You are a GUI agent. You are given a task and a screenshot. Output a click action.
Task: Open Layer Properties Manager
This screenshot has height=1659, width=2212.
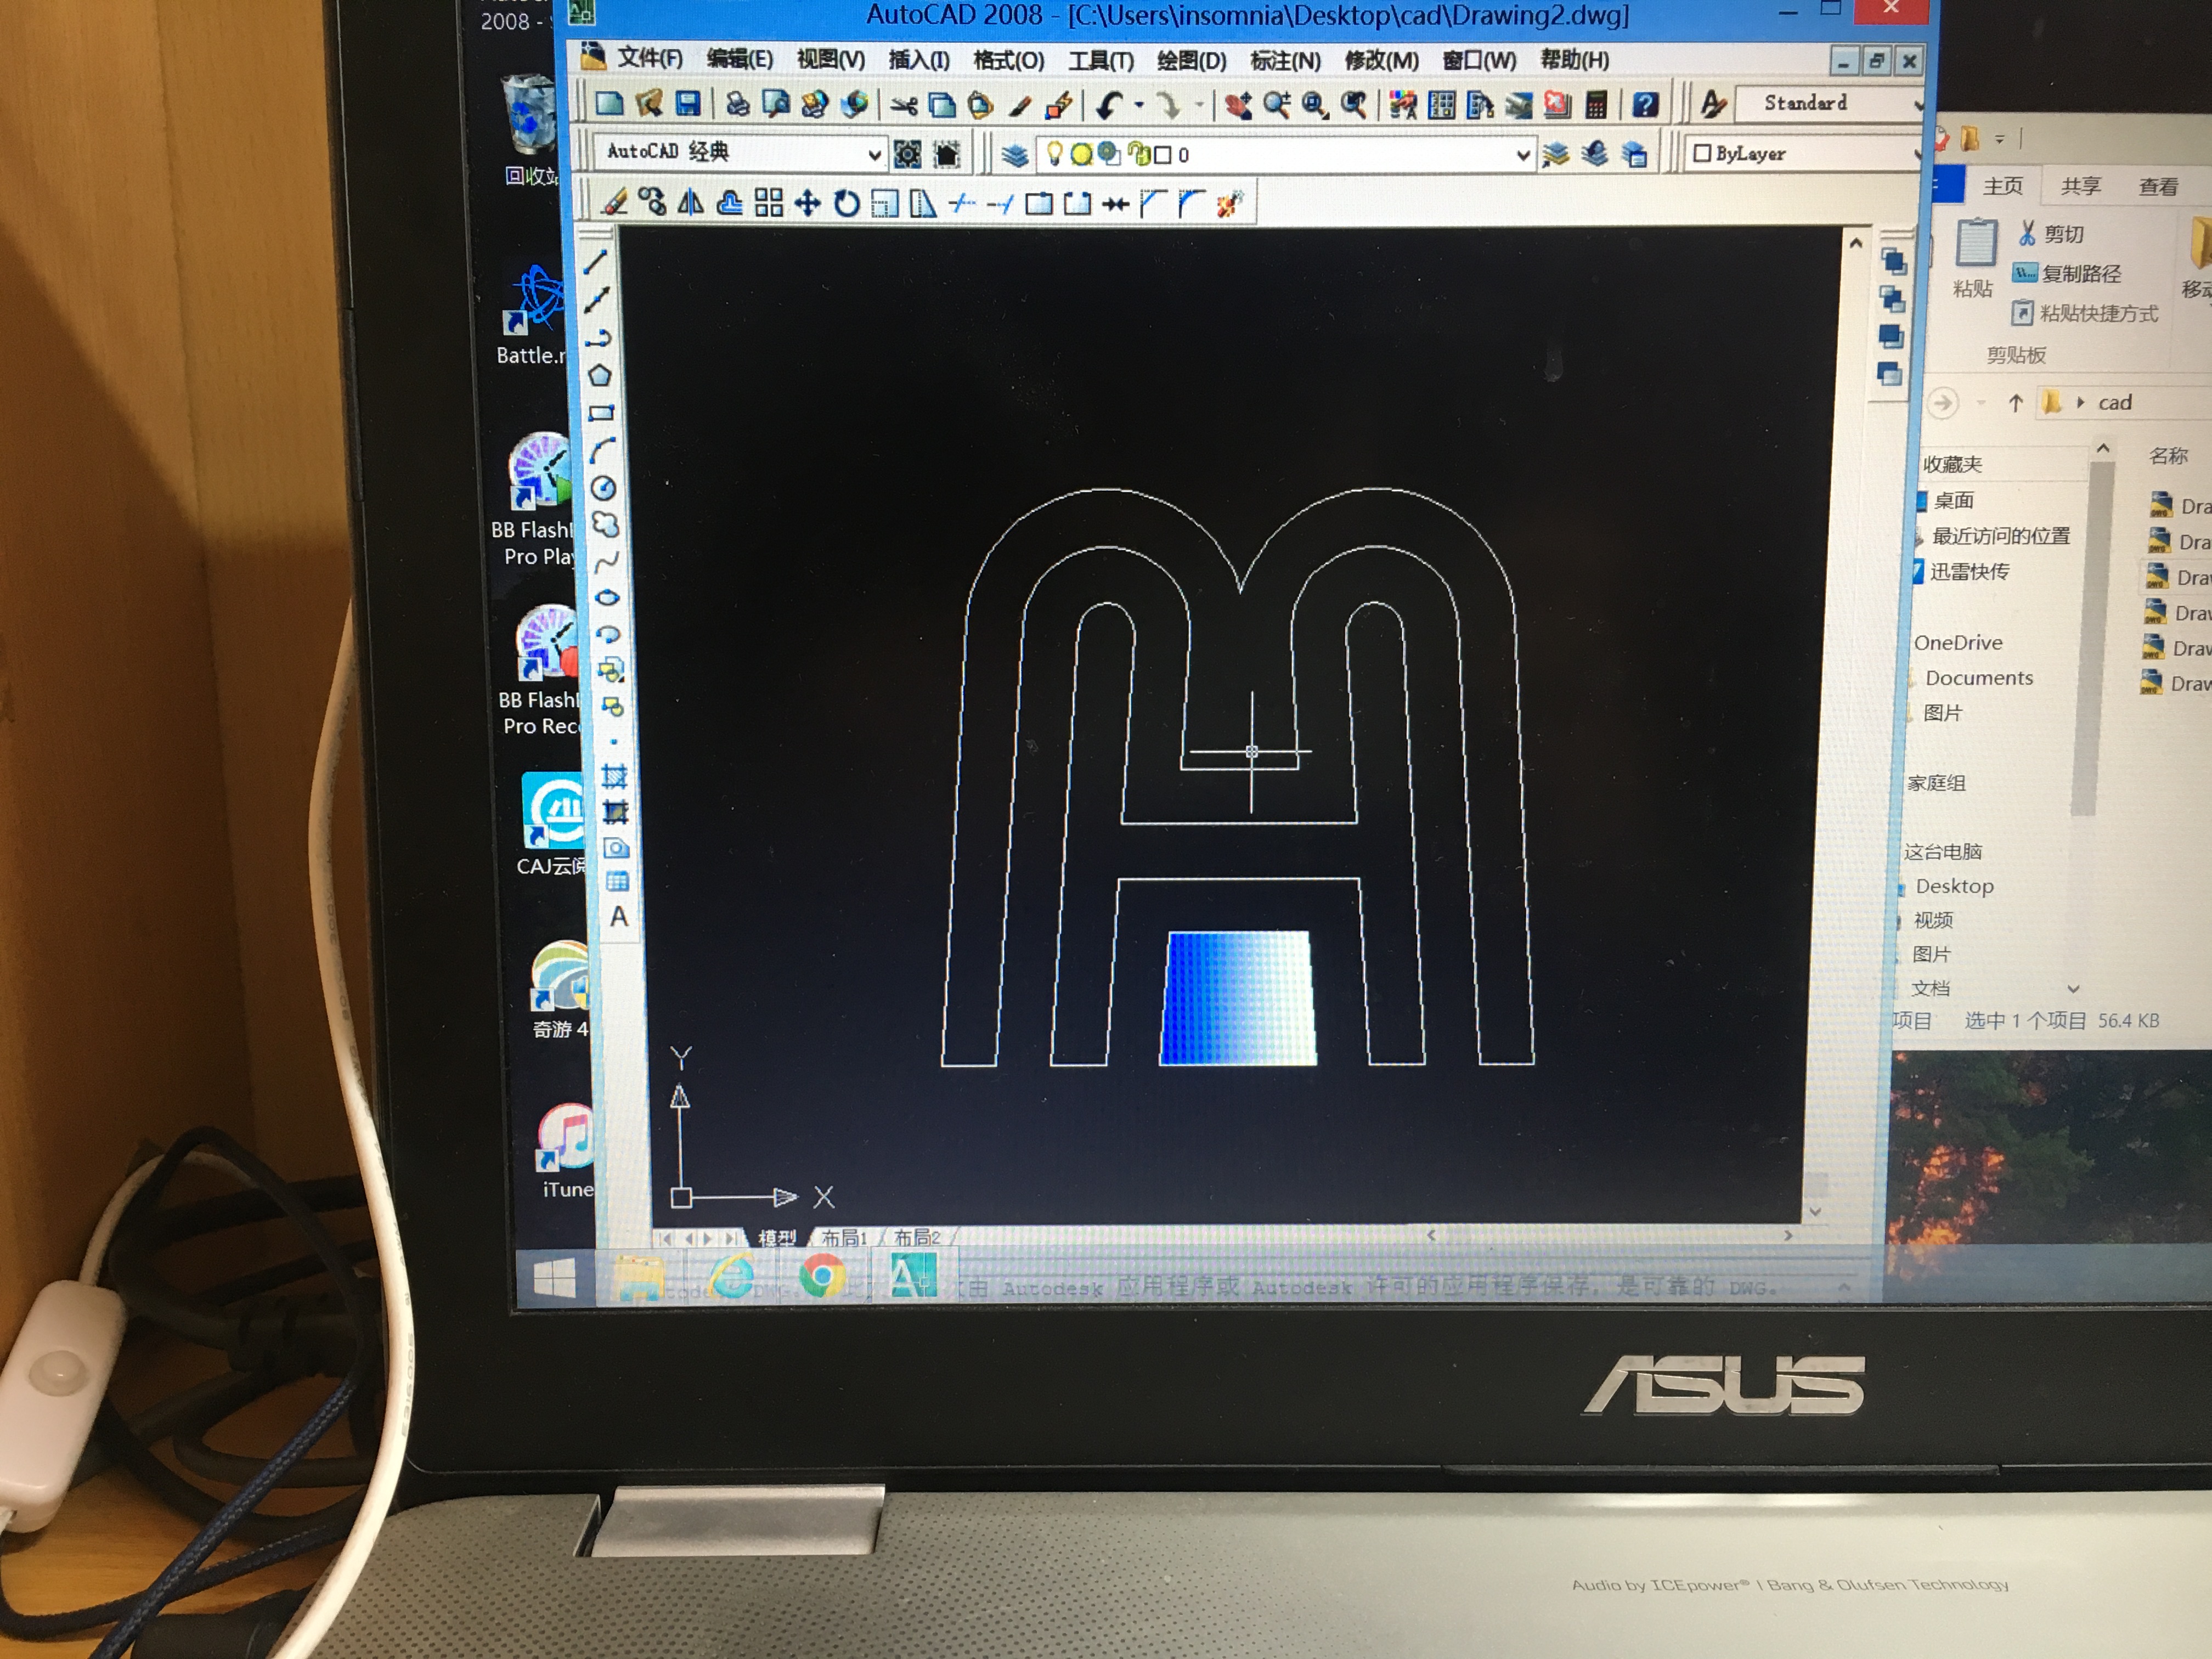(1014, 155)
